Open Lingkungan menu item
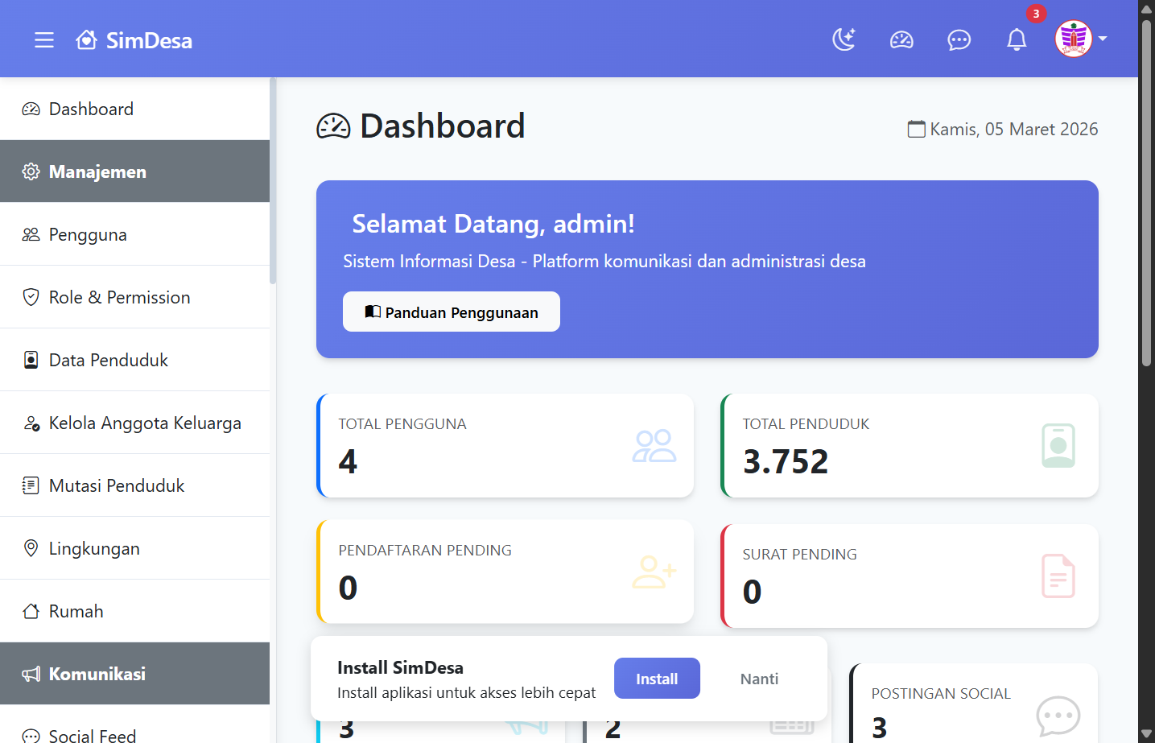The image size is (1155, 743). (135, 548)
